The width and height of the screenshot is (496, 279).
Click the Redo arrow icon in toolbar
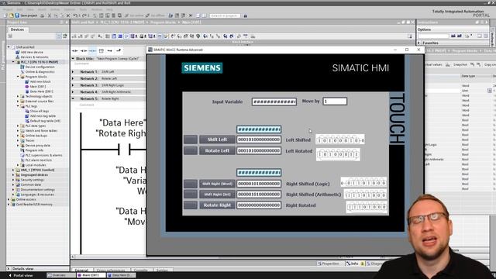[x=84, y=15]
